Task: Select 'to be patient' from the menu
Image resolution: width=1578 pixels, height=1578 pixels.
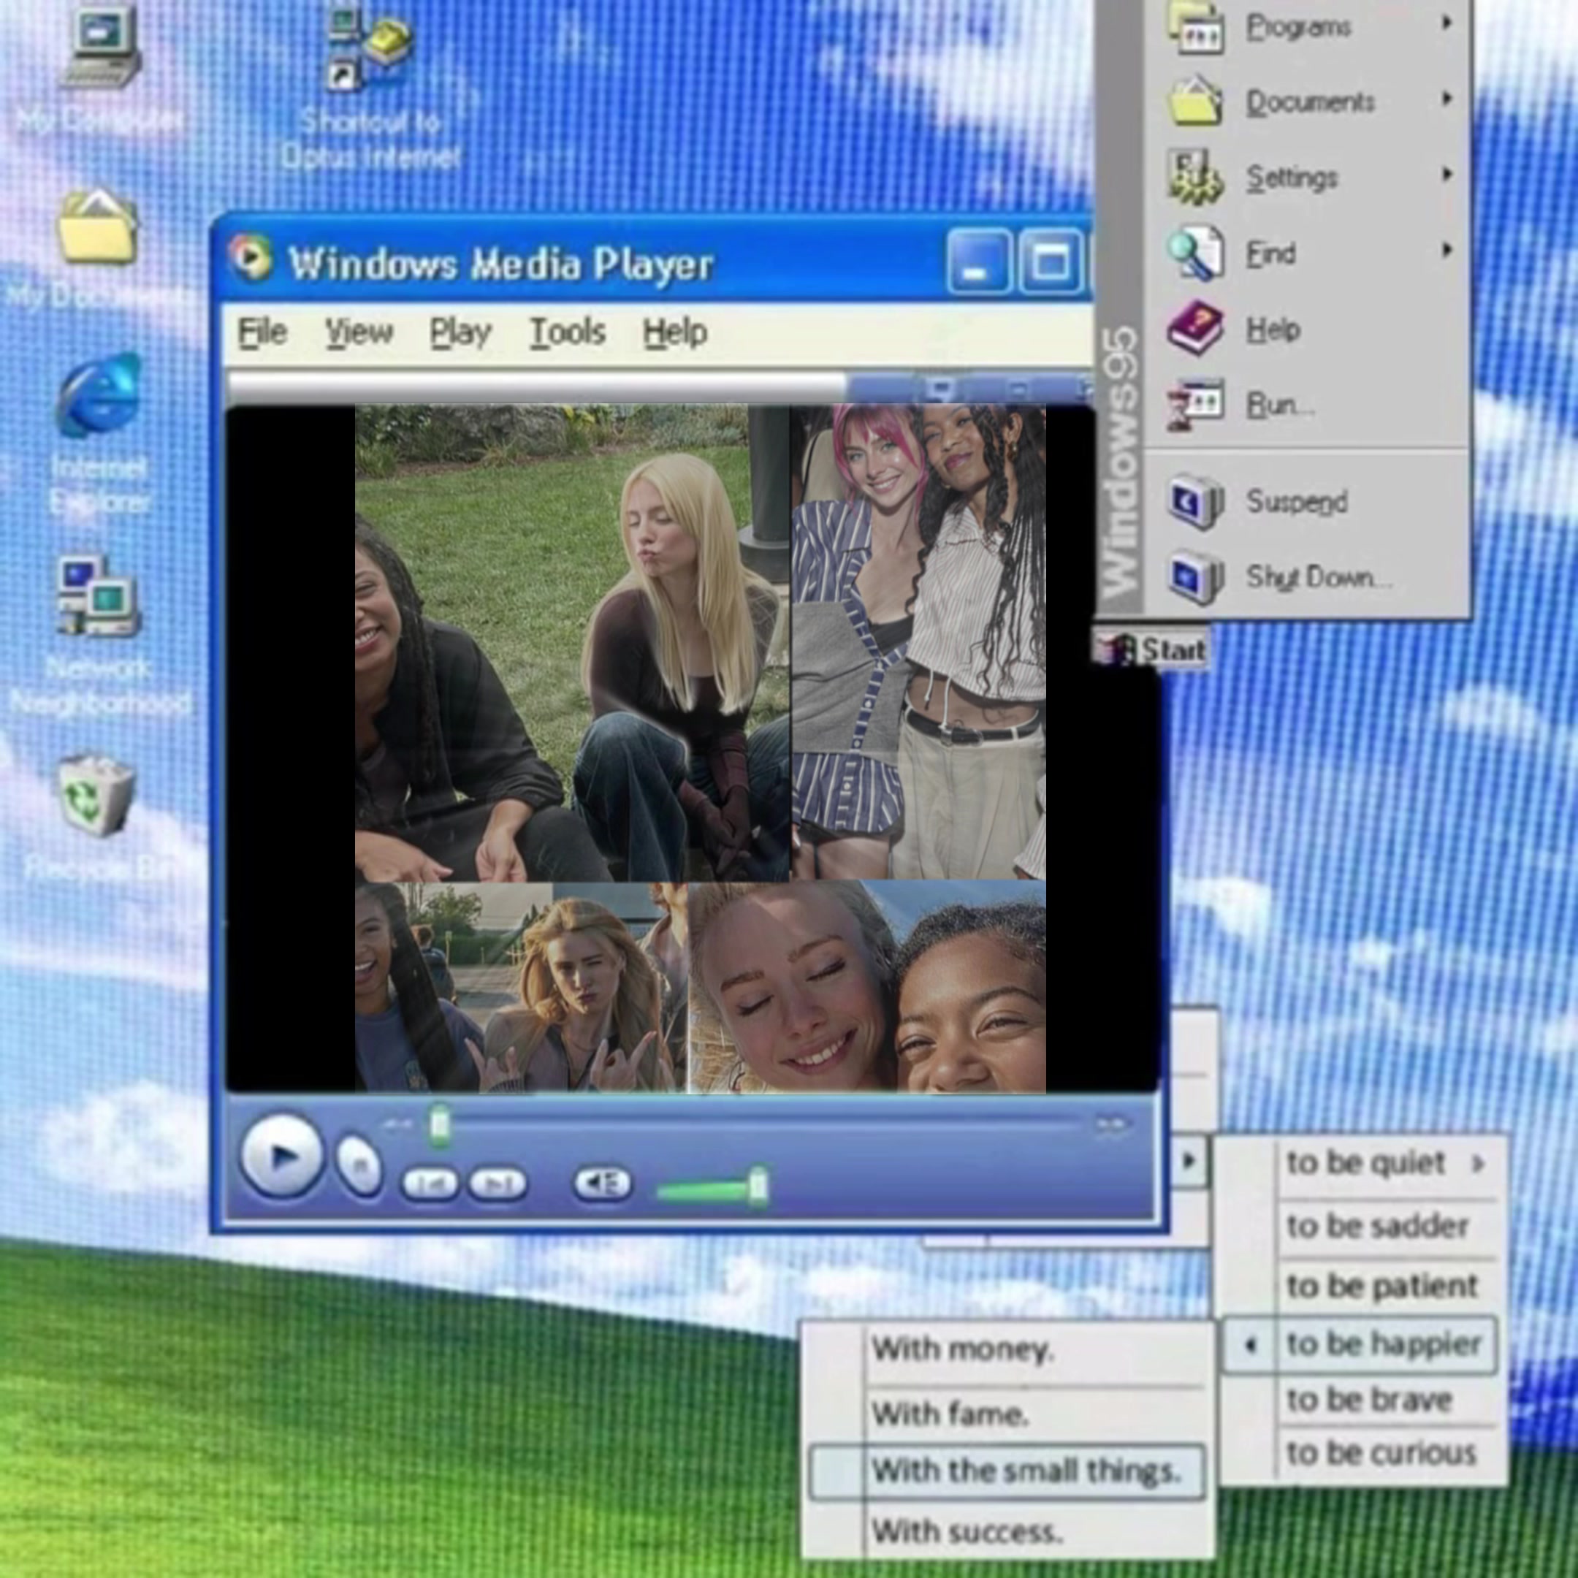Action: coord(1382,1286)
